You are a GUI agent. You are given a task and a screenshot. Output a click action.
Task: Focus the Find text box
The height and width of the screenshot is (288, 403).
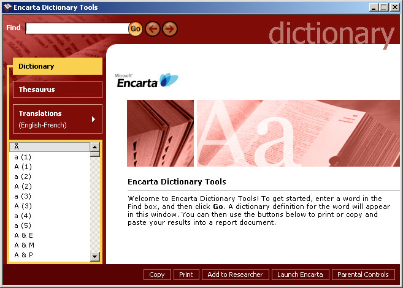coord(77,28)
